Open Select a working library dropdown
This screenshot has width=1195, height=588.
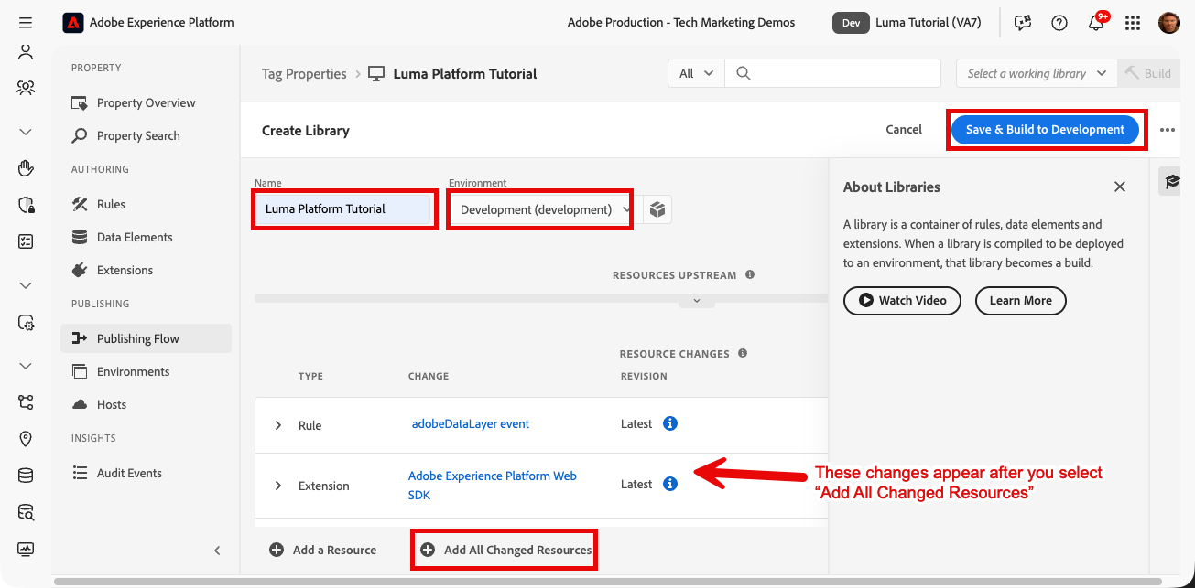coord(1037,73)
